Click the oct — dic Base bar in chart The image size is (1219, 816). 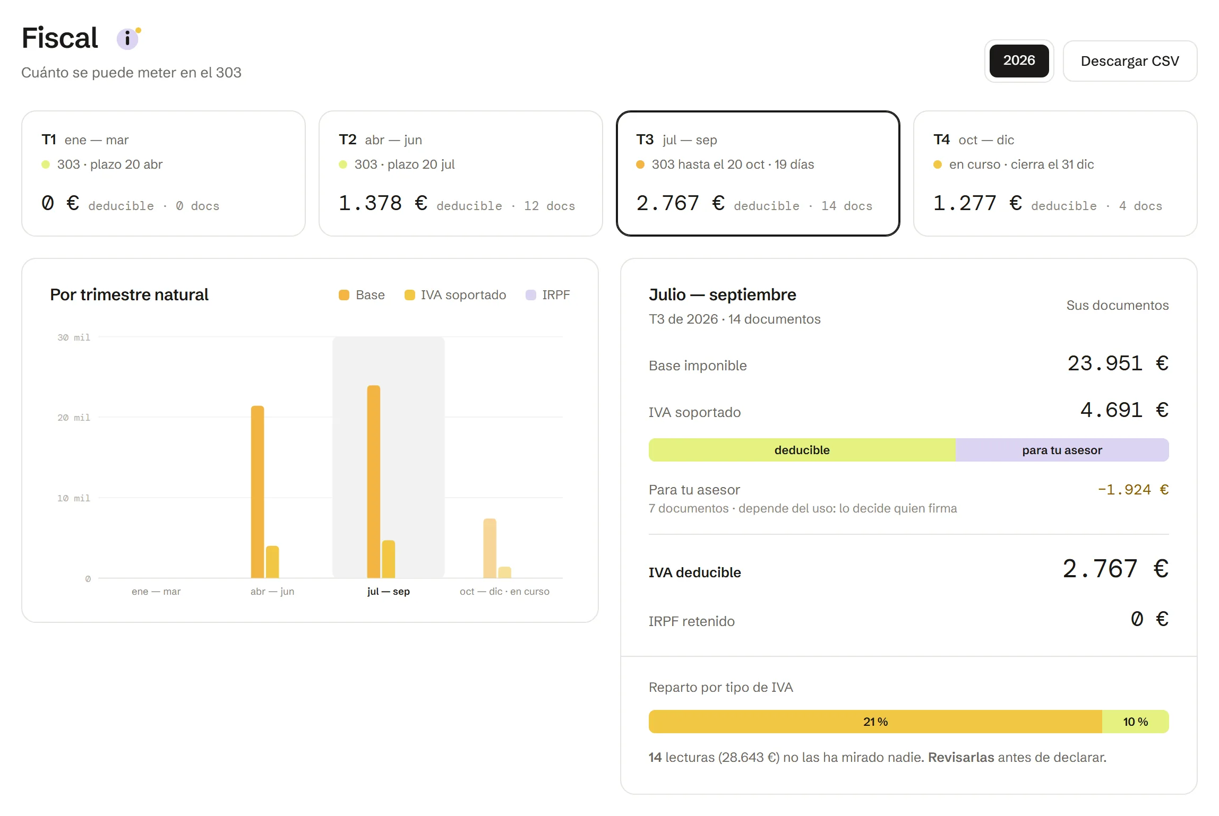pyautogui.click(x=490, y=548)
